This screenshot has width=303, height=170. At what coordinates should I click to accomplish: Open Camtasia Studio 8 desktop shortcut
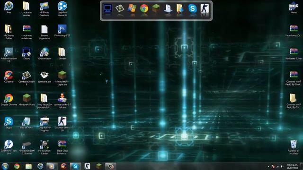point(27,78)
